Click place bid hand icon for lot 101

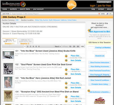(x=66, y=56)
